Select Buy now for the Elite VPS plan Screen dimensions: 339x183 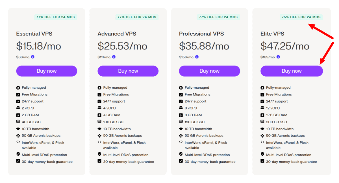[x=291, y=71]
